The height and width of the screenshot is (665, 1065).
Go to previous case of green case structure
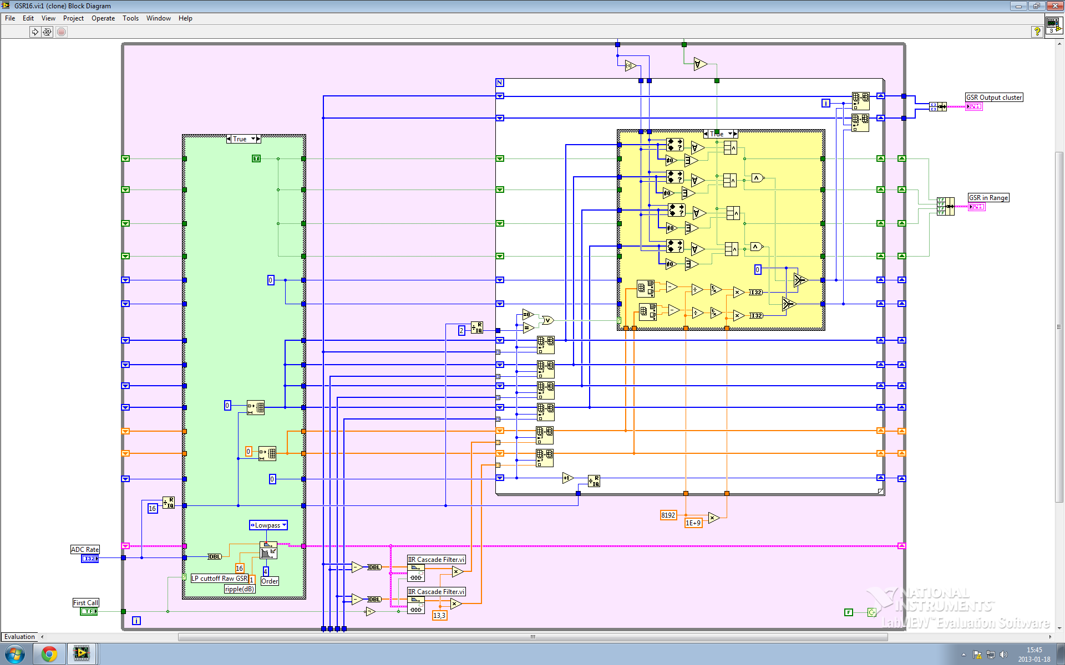tap(229, 139)
